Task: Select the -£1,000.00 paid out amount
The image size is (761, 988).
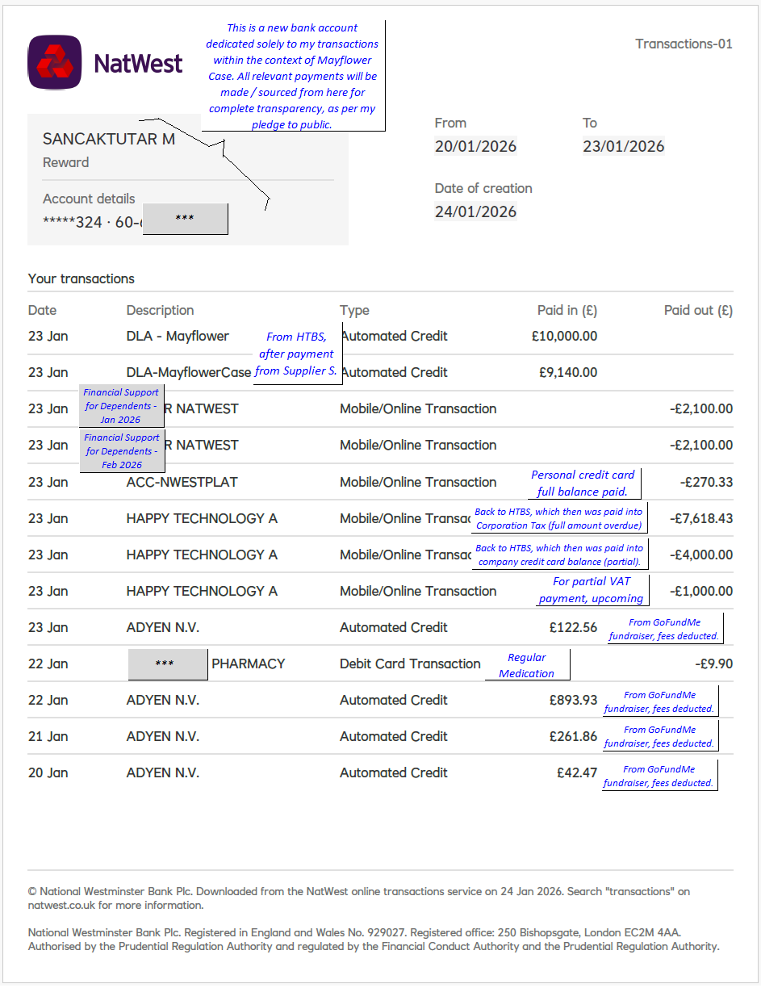Action: click(701, 591)
